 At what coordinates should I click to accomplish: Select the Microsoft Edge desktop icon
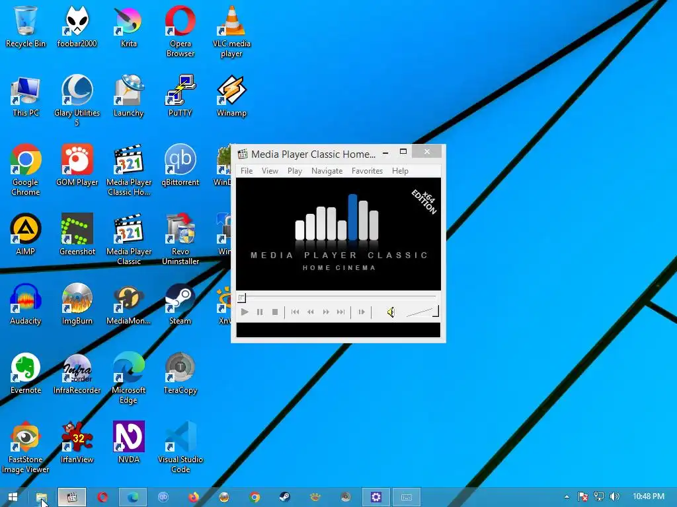tap(129, 378)
